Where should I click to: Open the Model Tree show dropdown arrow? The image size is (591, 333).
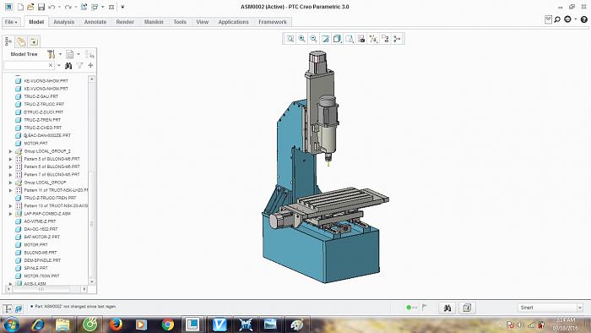click(79, 54)
